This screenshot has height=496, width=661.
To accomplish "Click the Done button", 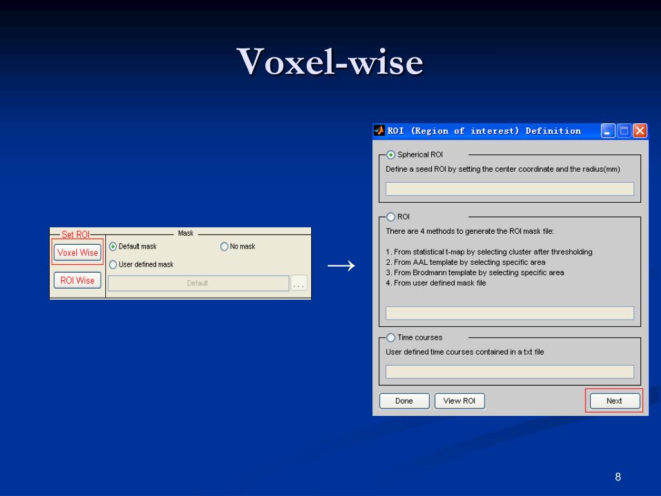I will 404,400.
